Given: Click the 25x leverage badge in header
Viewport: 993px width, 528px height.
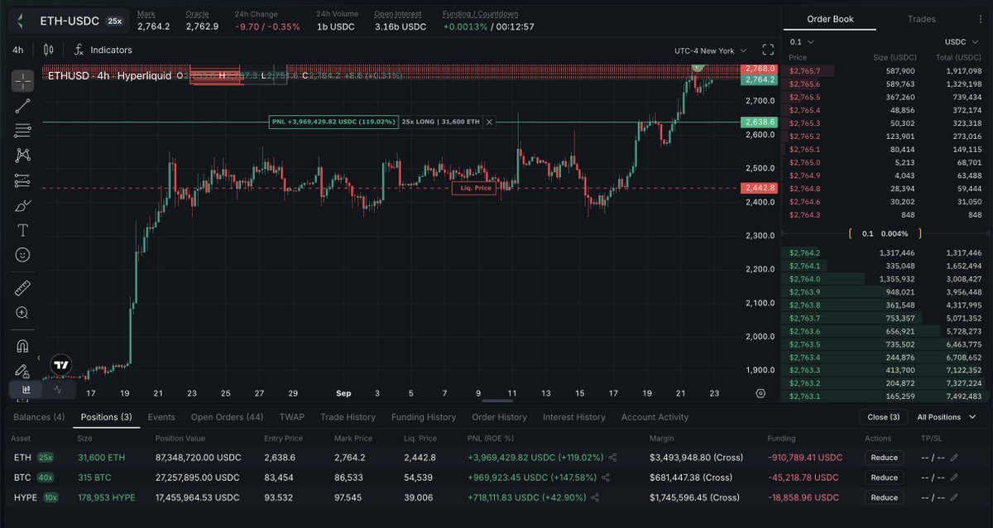Looking at the screenshot, I should (x=115, y=21).
